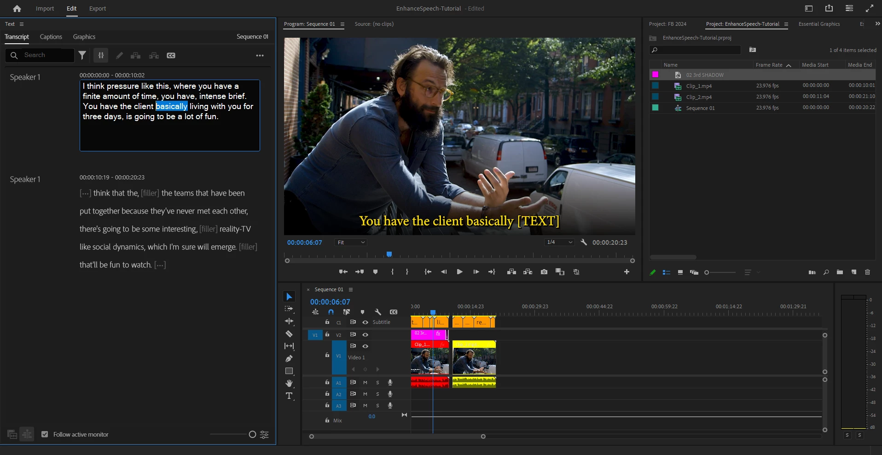This screenshot has height=455, width=882.
Task: Click the Home icon
Action: 17,8
